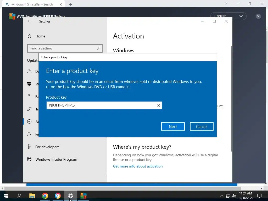
Task: Close the browser search tab
Action: [x=61, y=4]
